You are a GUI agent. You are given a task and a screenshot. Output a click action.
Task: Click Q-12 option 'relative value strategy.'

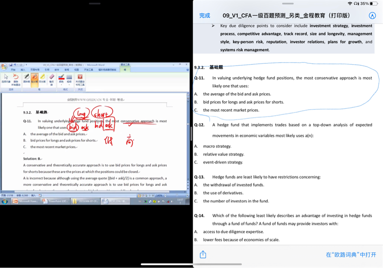point(224,154)
